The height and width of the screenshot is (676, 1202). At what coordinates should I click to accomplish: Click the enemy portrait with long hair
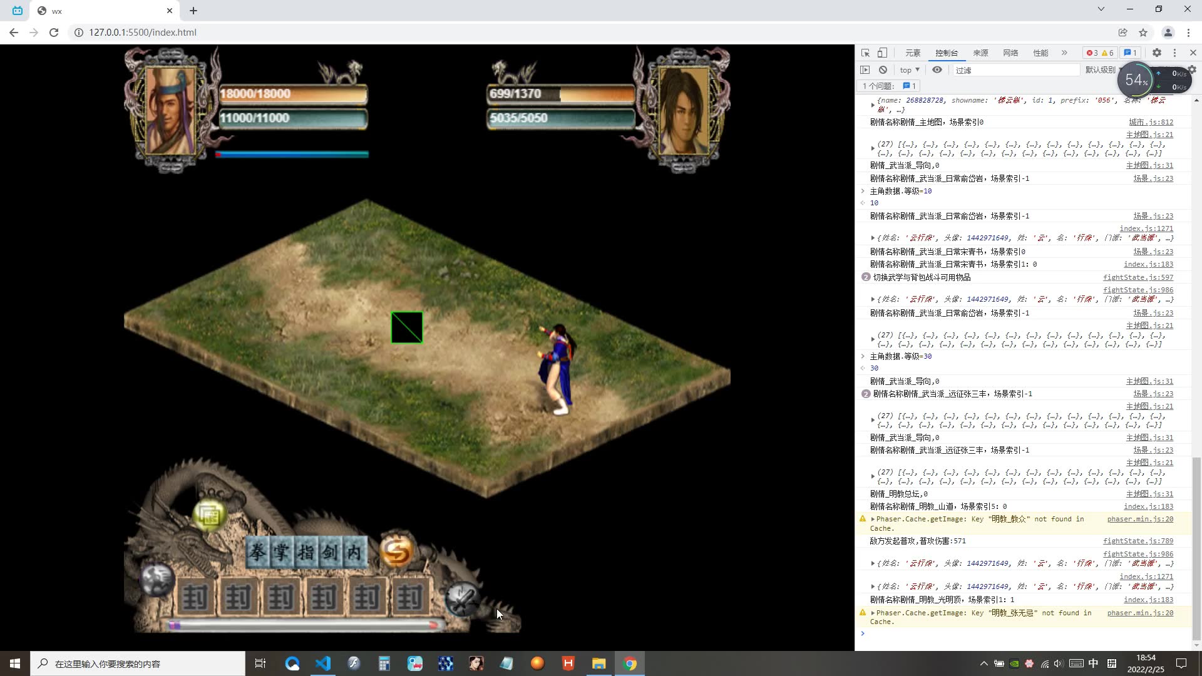pos(684,110)
